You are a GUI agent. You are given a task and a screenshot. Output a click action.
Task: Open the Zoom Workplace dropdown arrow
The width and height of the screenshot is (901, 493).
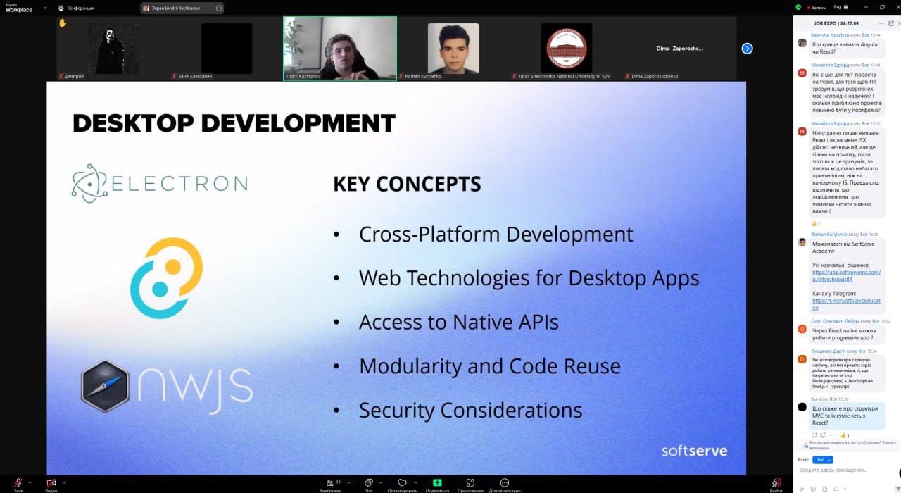coord(45,8)
